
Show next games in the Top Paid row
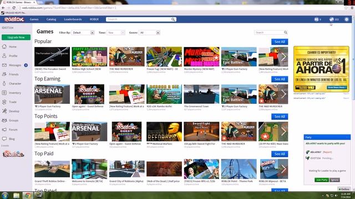(283, 169)
